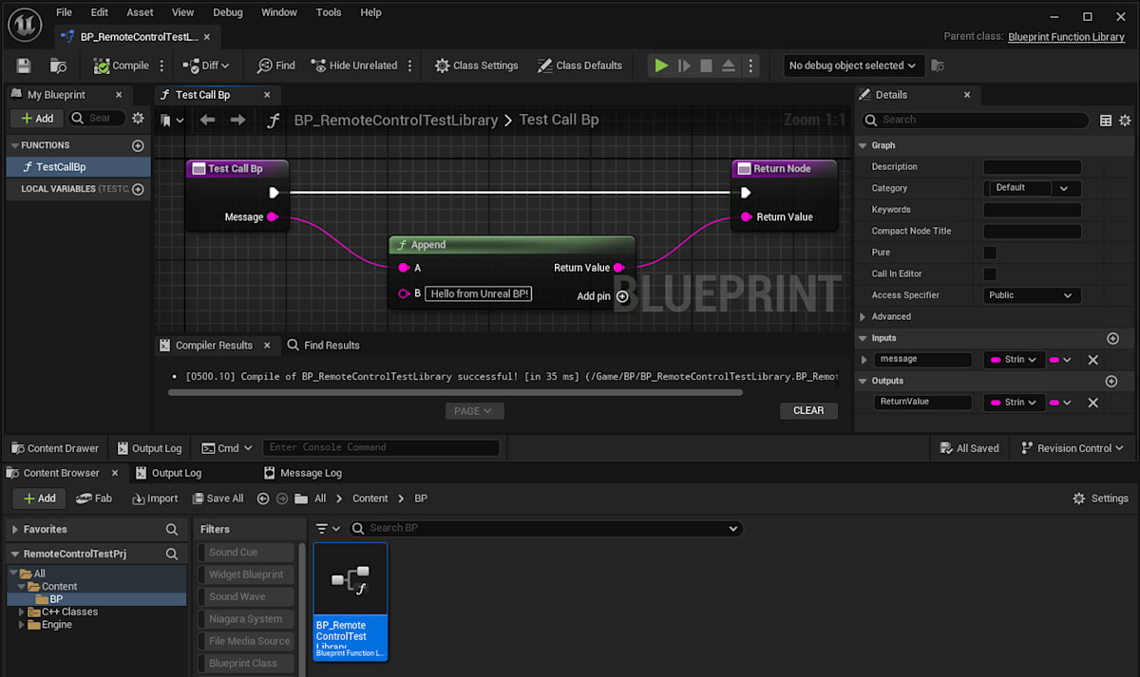The height and width of the screenshot is (677, 1140).
Task: Save the current blueprint asset
Action: click(x=24, y=66)
